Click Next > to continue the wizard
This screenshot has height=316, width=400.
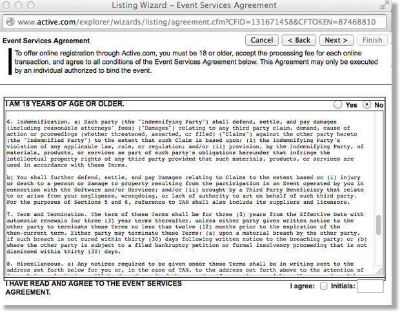(x=336, y=40)
